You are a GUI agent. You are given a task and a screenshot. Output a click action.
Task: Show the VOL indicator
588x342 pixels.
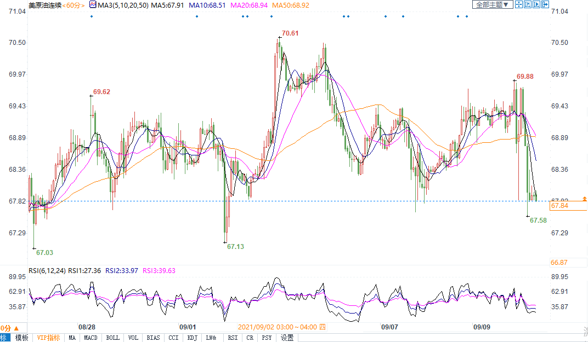click(133, 338)
